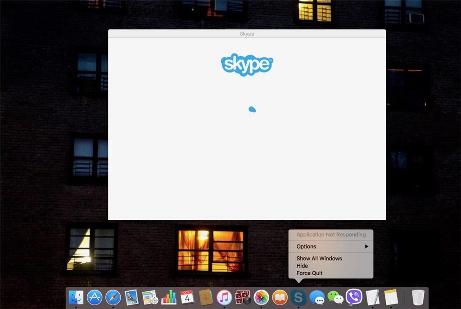Open the yellow Notes icon in Dock
Image resolution: width=461 pixels, height=309 pixels.
(391, 297)
